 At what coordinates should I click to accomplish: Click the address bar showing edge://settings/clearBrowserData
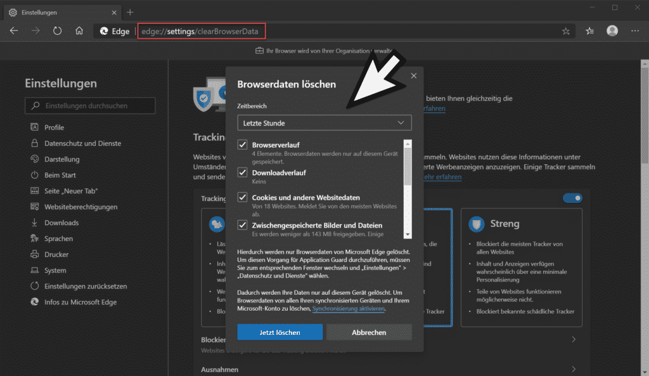pyautogui.click(x=201, y=31)
